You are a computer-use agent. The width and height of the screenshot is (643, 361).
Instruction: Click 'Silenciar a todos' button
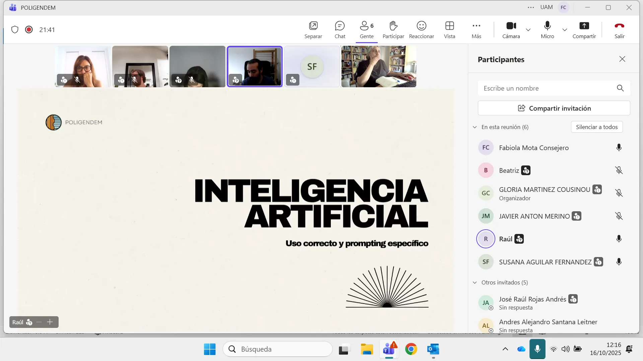(596, 127)
